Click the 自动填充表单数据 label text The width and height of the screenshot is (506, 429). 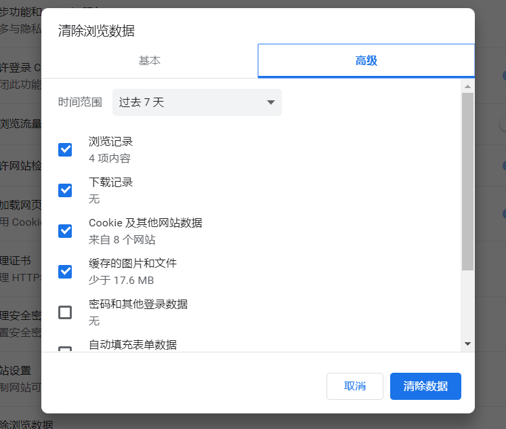coord(133,345)
